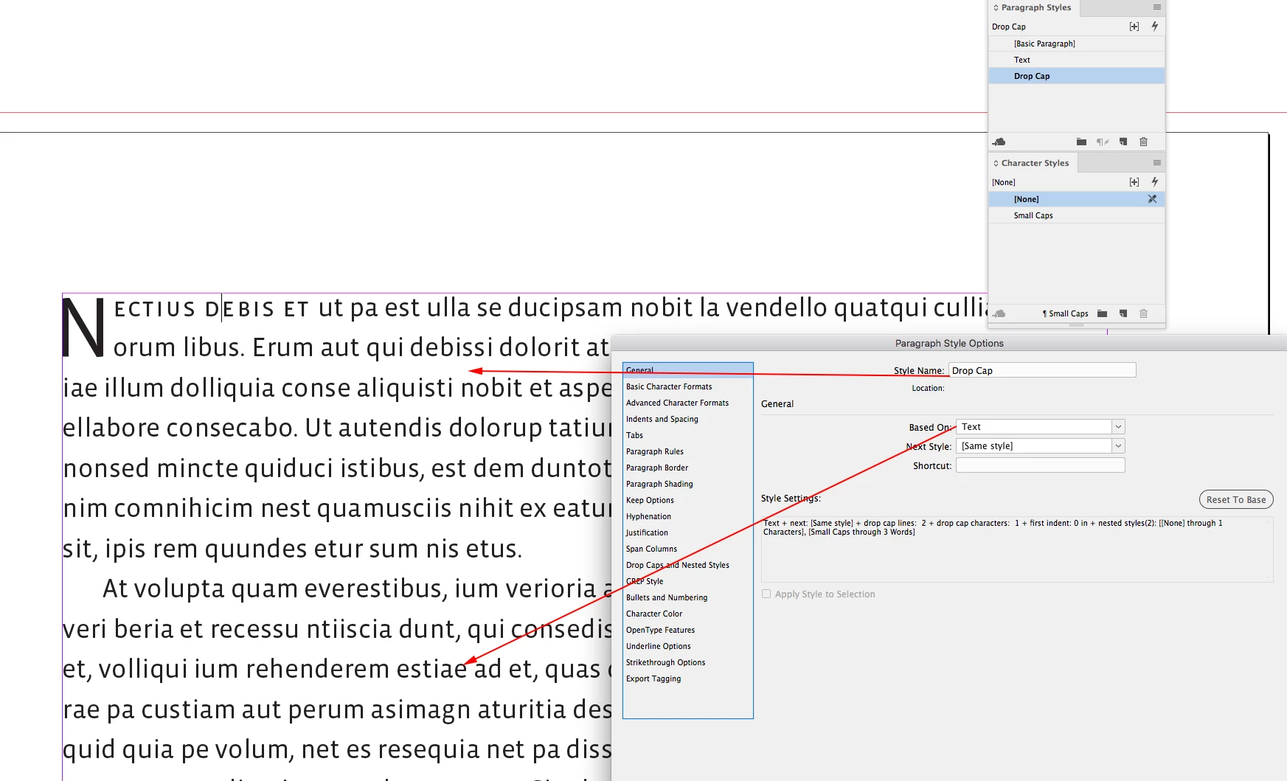Open Drop Caps and Nested Styles category
Viewport: 1287px width, 781px height.
688,565
